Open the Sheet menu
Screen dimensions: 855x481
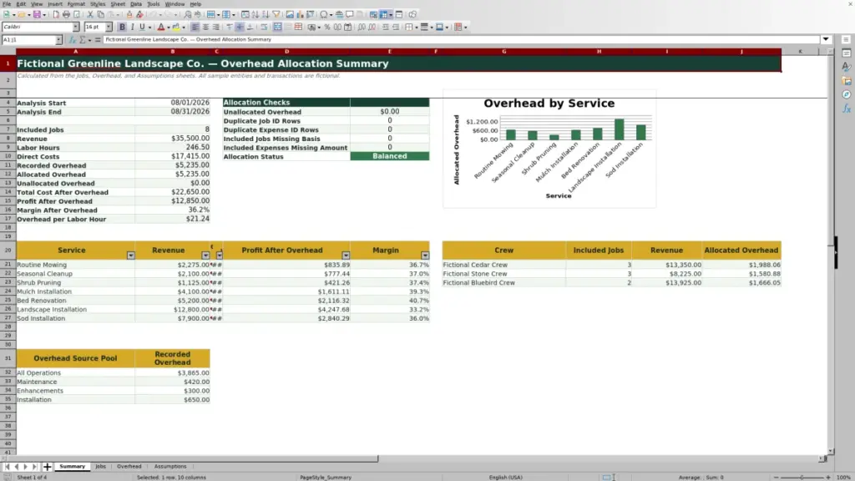118,4
